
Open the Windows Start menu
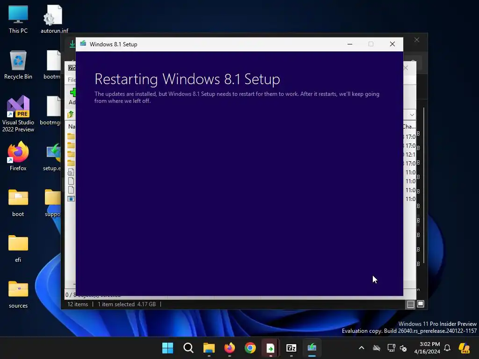pos(168,348)
